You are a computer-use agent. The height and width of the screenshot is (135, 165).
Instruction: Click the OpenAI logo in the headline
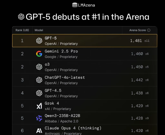pyautogui.click(x=21, y=17)
